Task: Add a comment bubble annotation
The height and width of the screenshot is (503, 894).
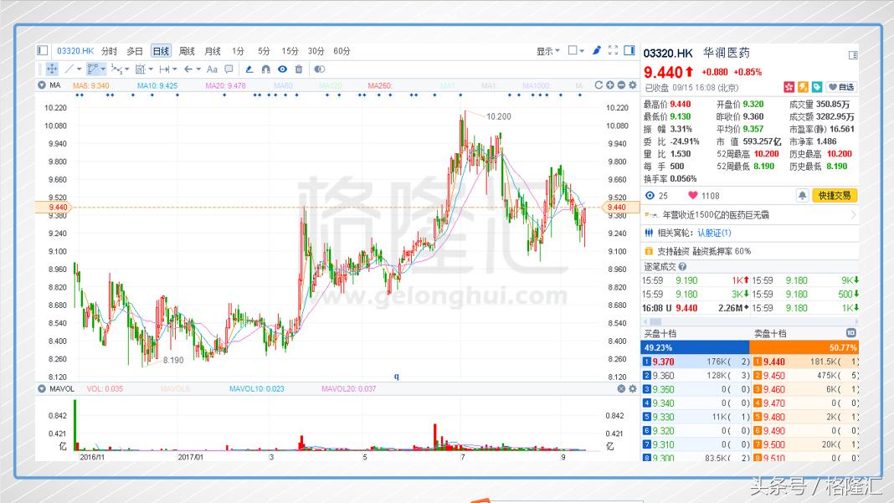Action: tap(229, 69)
